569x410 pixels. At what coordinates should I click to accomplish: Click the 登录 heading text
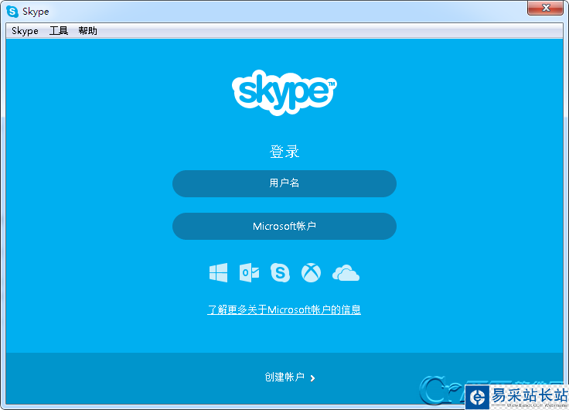click(x=284, y=152)
